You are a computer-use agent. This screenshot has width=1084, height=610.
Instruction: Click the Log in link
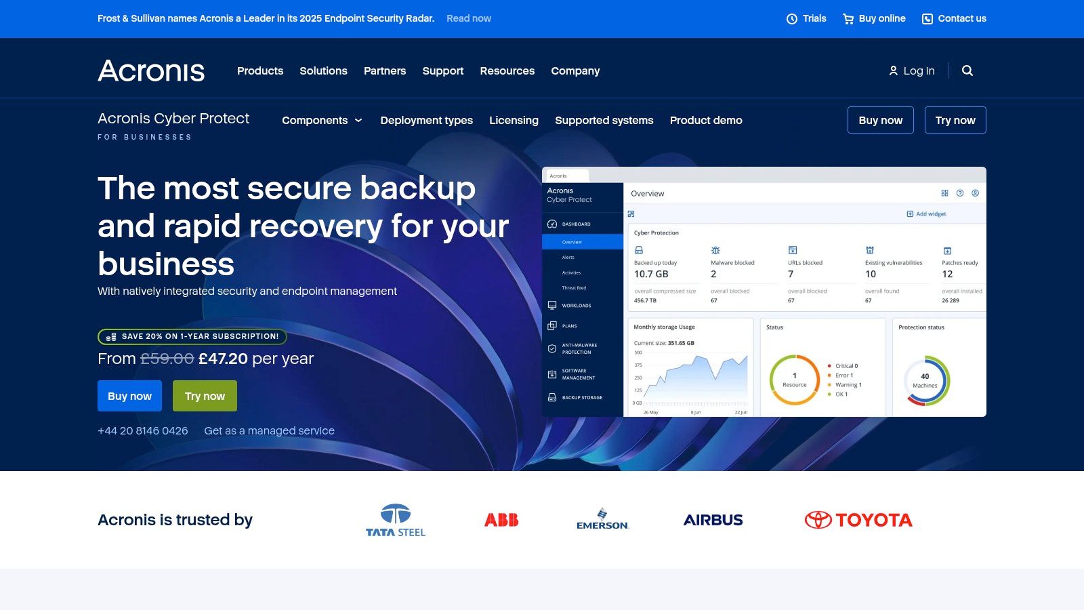click(912, 70)
